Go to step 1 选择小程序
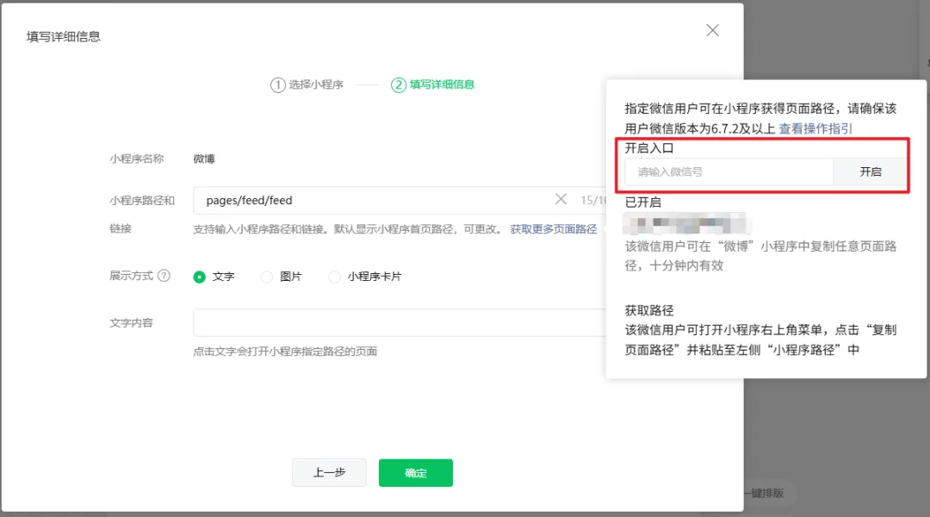Image resolution: width=930 pixels, height=517 pixels. (x=307, y=85)
